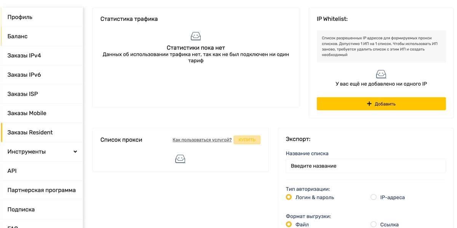
Task: Open the API page
Action: (12, 171)
